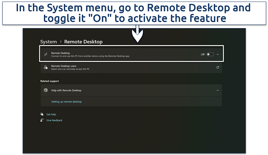Open the Get help link
268x155 pixels.
[x=51, y=114]
